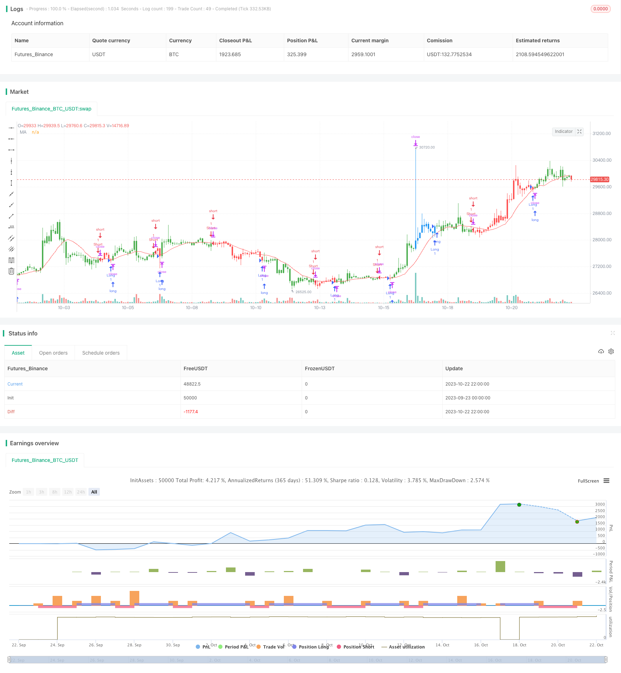Click the trash icon to clear drawings
The image size is (621, 673).
pos(11,271)
